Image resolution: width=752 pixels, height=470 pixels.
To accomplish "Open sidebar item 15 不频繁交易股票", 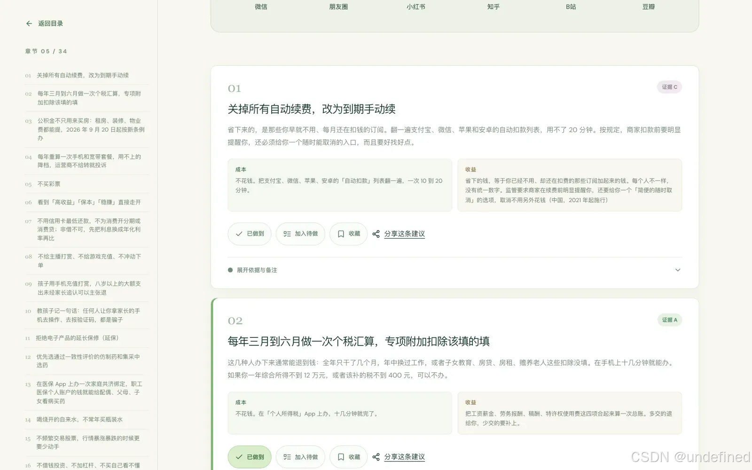I will pyautogui.click(x=86, y=442).
